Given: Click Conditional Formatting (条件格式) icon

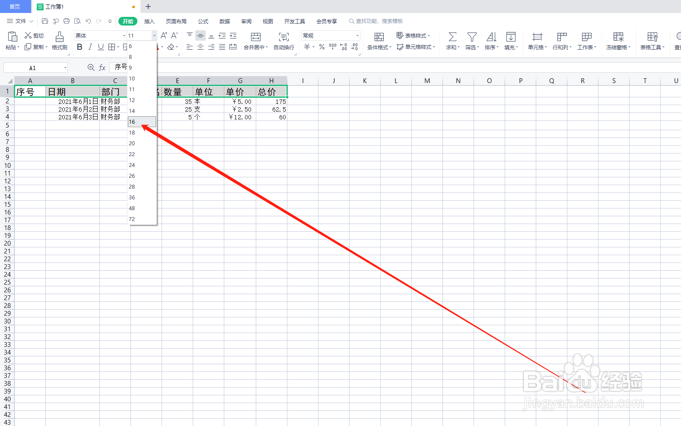Looking at the screenshot, I should coord(379,37).
